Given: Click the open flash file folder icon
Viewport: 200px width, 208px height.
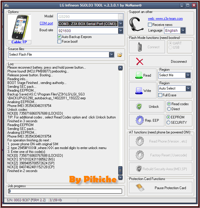Looking at the screenshot, I should (x=120, y=55).
